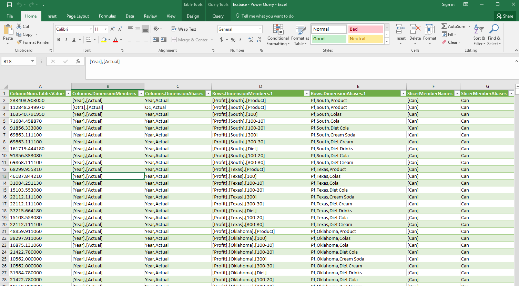Open the General number format dropdown

coord(259,29)
